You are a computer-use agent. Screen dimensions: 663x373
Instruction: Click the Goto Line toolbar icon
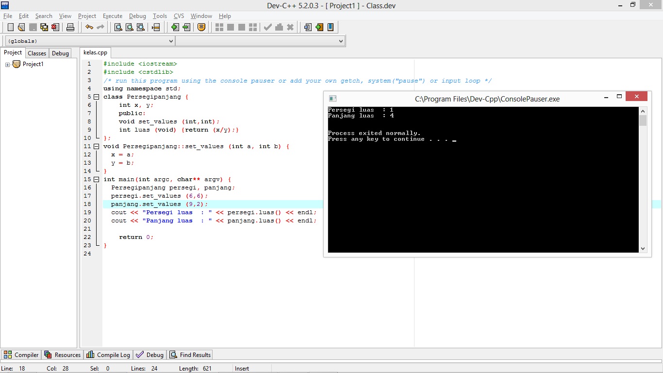[x=156, y=27]
